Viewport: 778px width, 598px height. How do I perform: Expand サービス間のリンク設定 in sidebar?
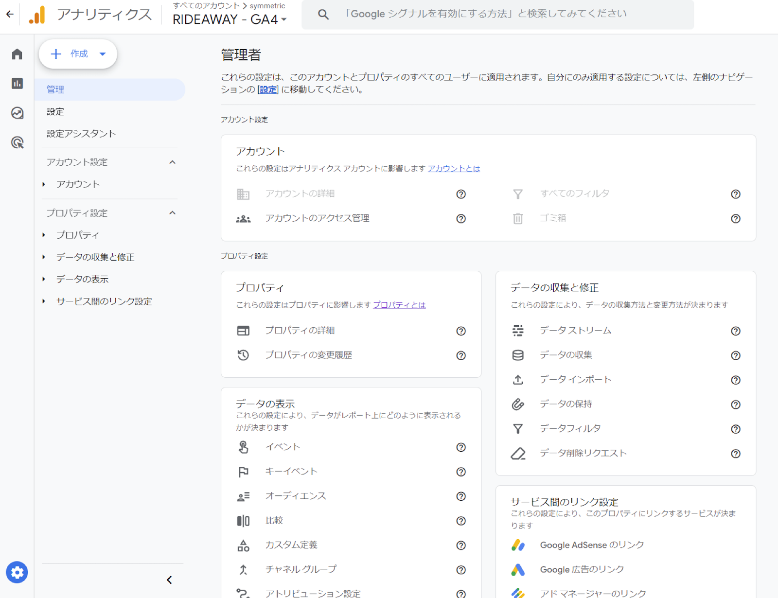44,301
